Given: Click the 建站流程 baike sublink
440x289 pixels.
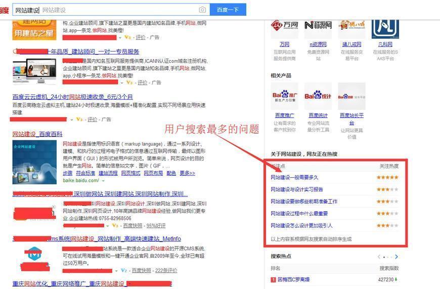Looking at the screenshot, I should (108, 173).
